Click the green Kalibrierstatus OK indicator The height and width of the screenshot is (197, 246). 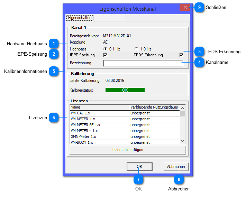[125, 90]
